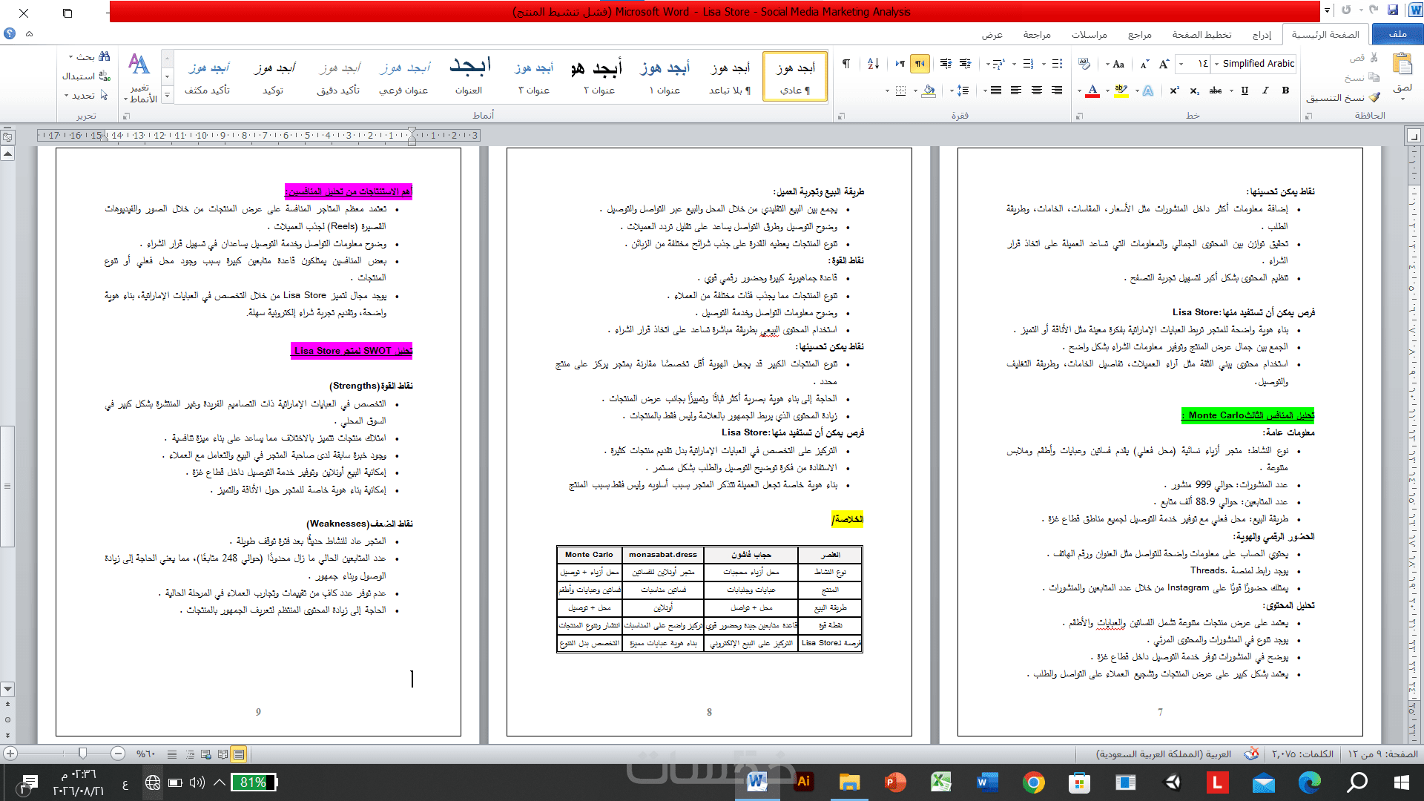
Task: Expand the styles gallery More button
Action: click(x=167, y=96)
